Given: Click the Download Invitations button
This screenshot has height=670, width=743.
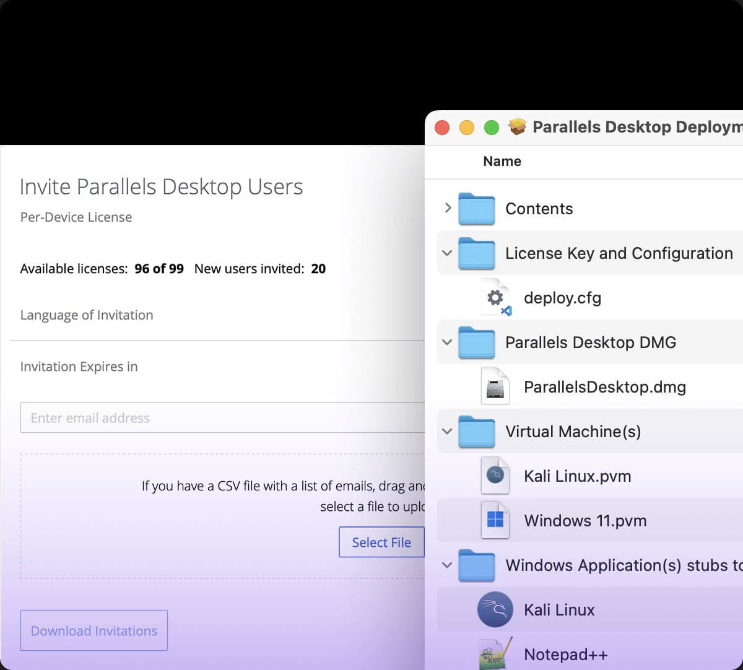Looking at the screenshot, I should pos(93,630).
